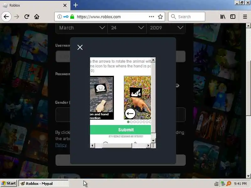Click the 9:41 PM system clock
This screenshot has width=251, height=188.
pyautogui.click(x=240, y=183)
